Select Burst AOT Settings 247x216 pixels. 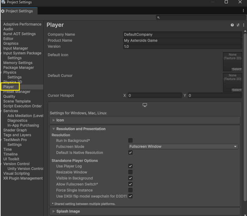19,34
